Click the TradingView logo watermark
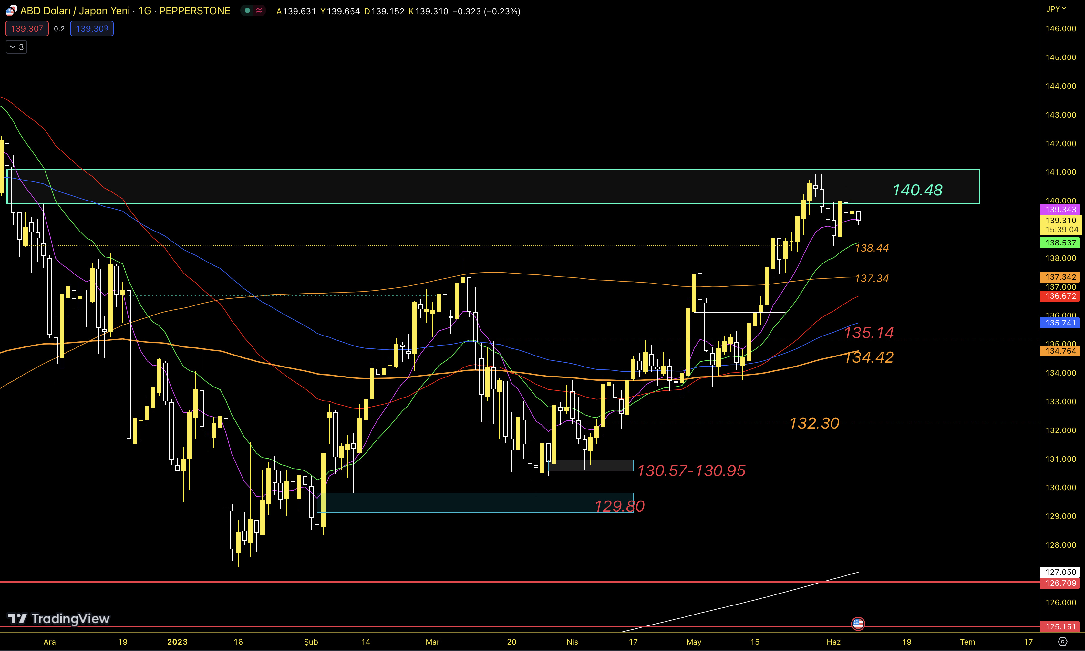Image resolution: width=1085 pixels, height=651 pixels. point(59,618)
